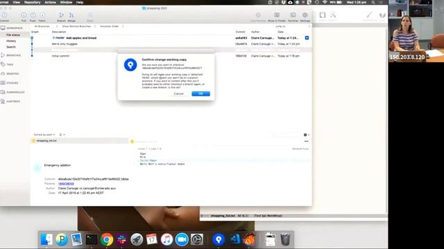This screenshot has width=444, height=249.
Task: Open the Trash in the Dock
Action: [x=285, y=239]
